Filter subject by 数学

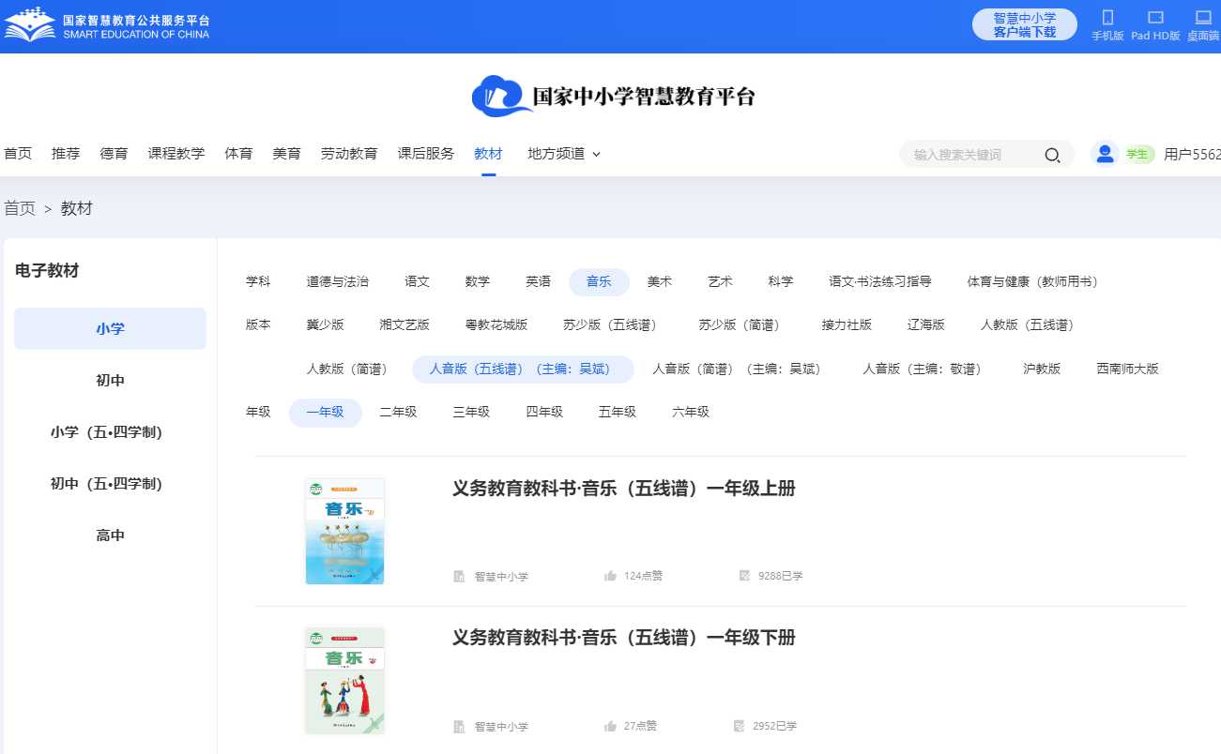tap(478, 281)
